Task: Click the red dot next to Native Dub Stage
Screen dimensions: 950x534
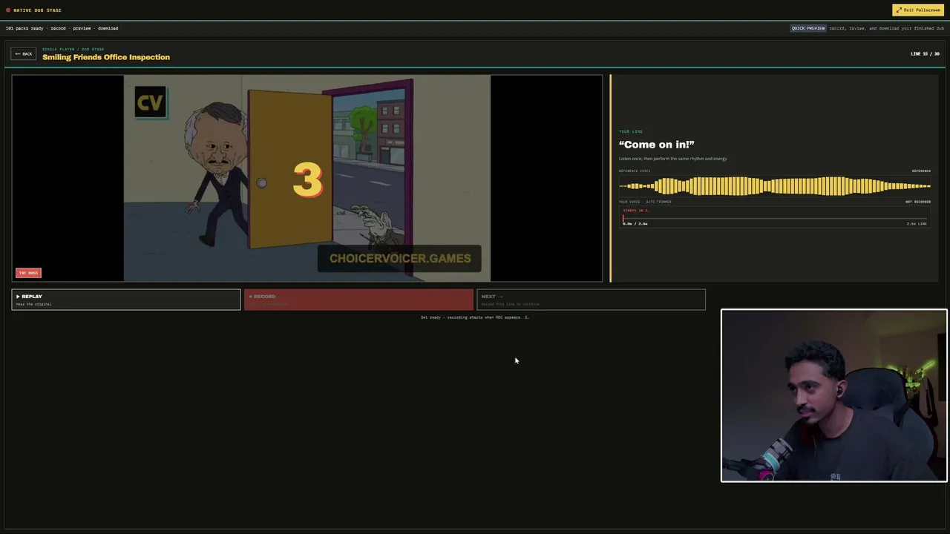Action: pyautogui.click(x=8, y=10)
